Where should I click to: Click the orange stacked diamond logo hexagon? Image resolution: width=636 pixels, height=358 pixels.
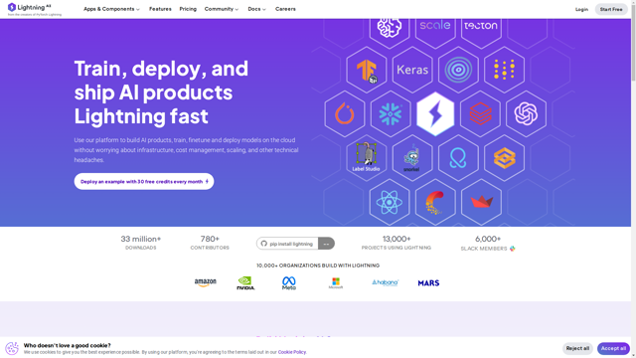[504, 157]
